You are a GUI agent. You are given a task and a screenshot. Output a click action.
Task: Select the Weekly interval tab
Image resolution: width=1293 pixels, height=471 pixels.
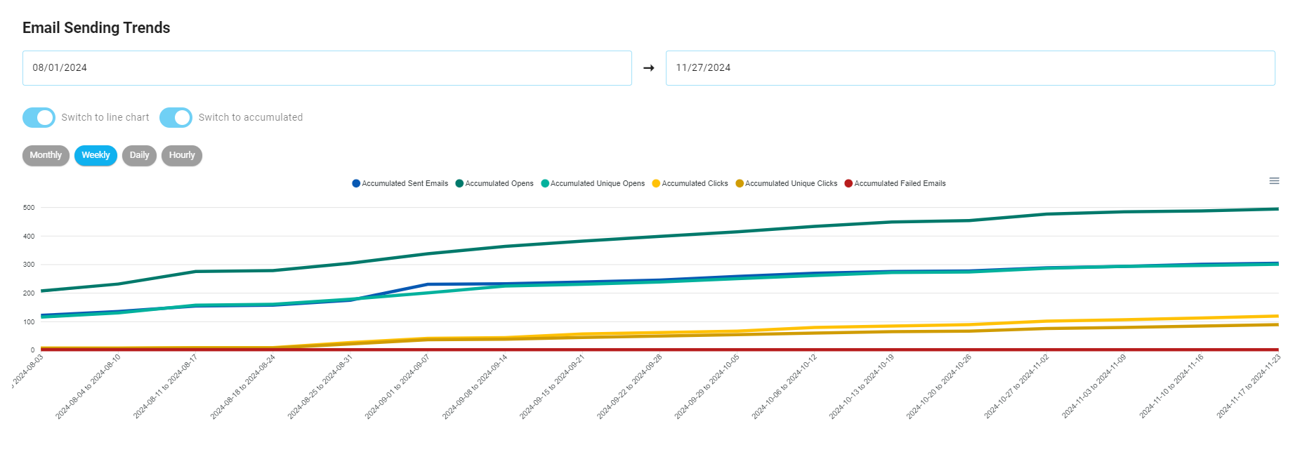tap(96, 155)
